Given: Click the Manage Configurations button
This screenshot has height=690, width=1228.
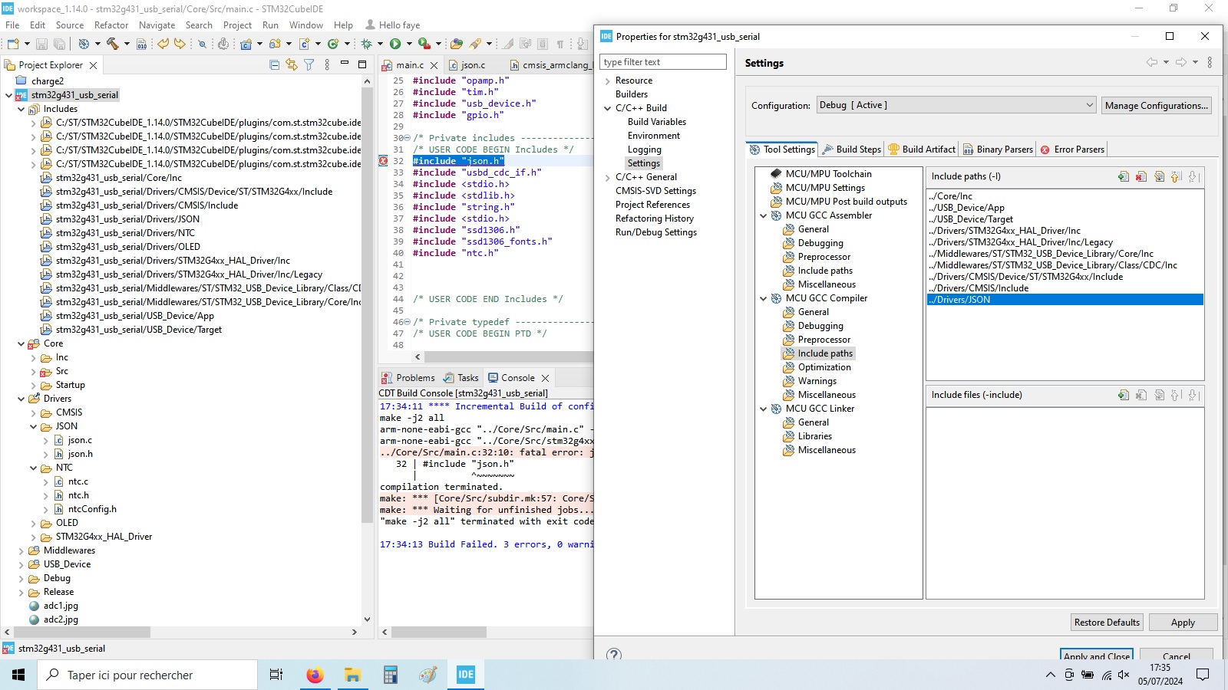Looking at the screenshot, I should [1157, 105].
